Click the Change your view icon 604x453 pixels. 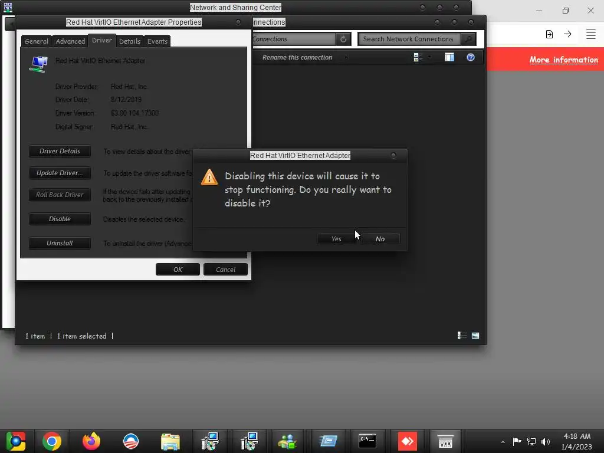pyautogui.click(x=418, y=57)
